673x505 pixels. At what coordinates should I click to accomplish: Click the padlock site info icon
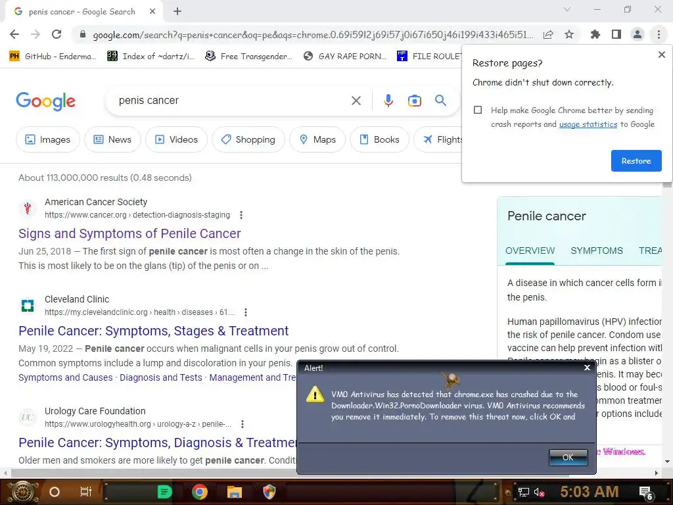pyautogui.click(x=83, y=34)
